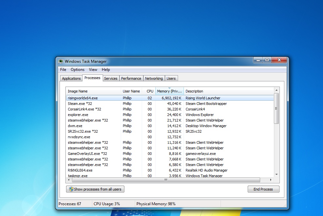
Task: Sort processes by Memory column header
Action: (169, 91)
